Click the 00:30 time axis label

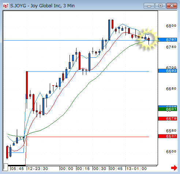(x=100, y=169)
